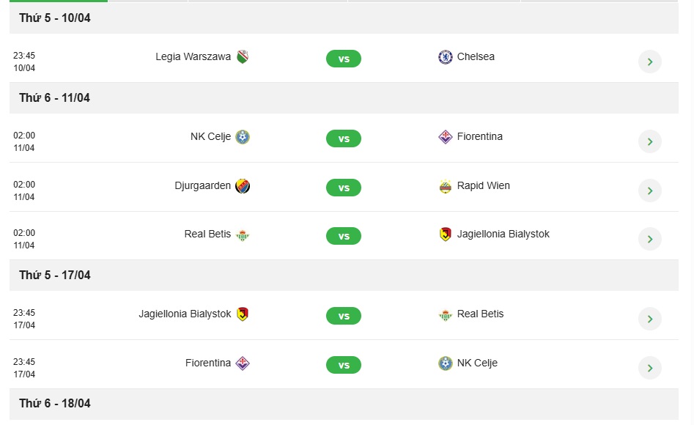Click VS badge of Jagiellonia vs Real Betis
694x425 pixels.
click(344, 316)
